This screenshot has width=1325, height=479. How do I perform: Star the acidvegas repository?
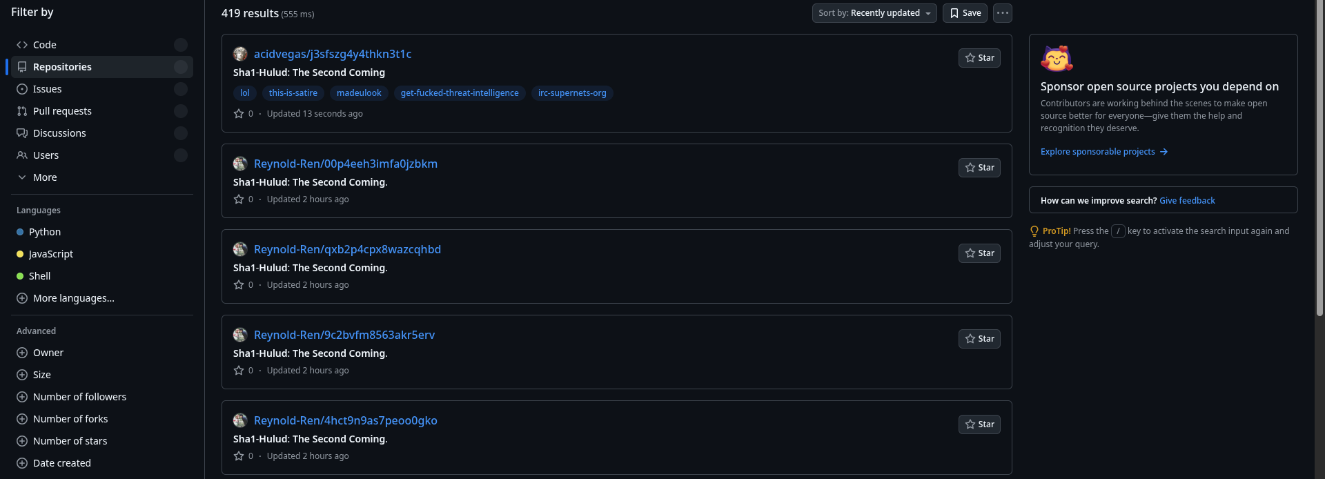[x=979, y=58]
